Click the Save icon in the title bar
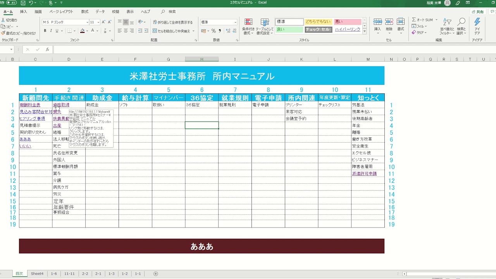The image size is (496, 279). [23, 3]
